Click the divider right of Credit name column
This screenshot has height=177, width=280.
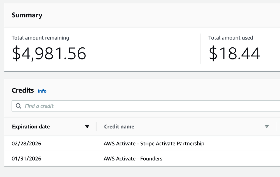click(x=276, y=127)
